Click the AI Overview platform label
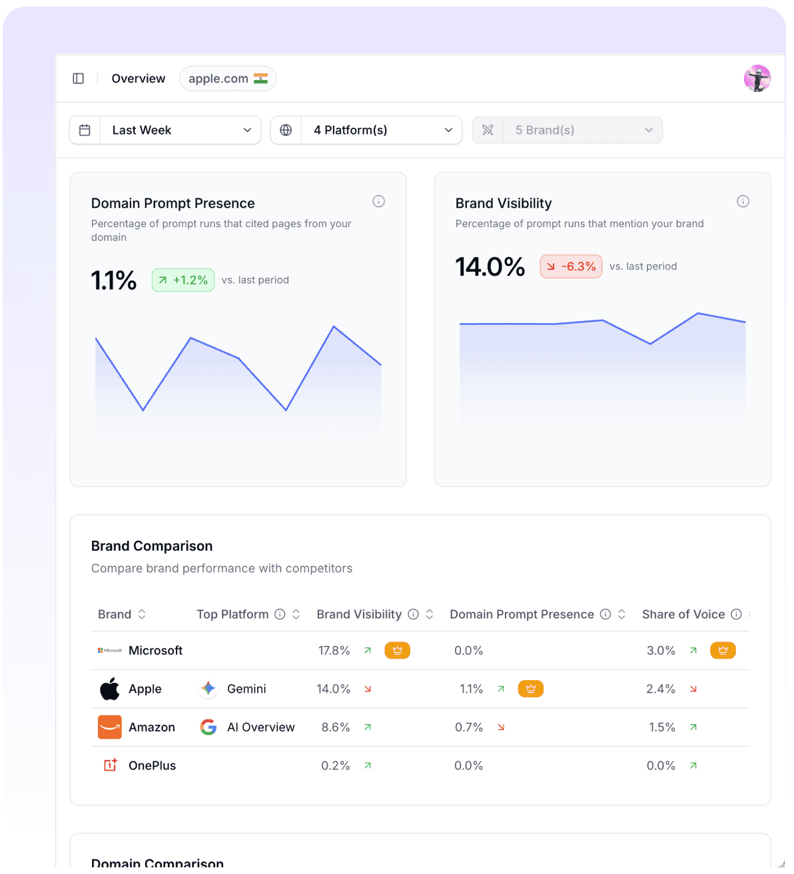This screenshot has height=874, width=794. [x=261, y=727]
